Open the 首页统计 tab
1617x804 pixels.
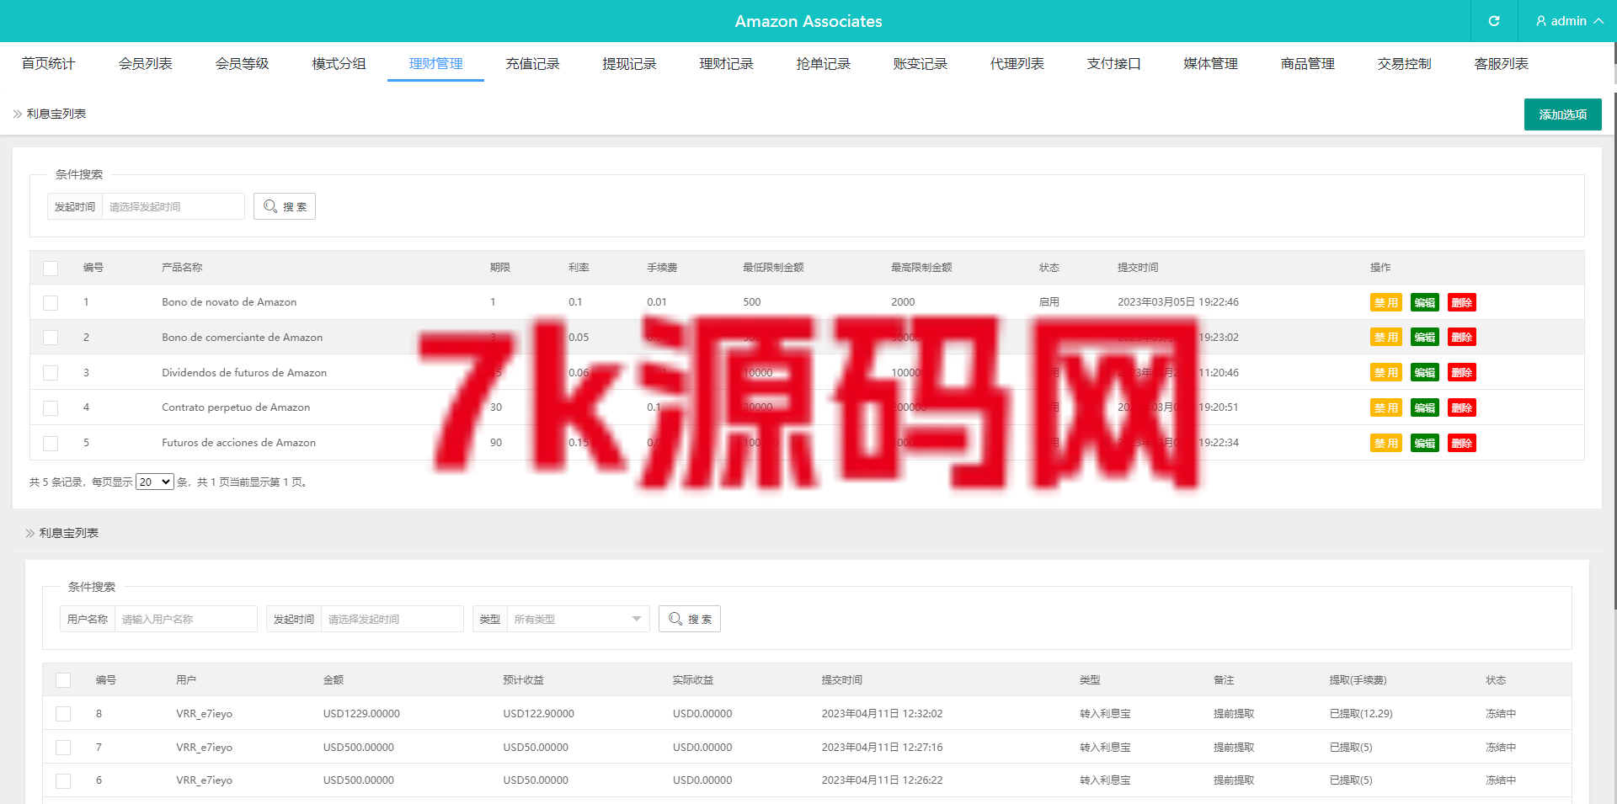pyautogui.click(x=48, y=63)
